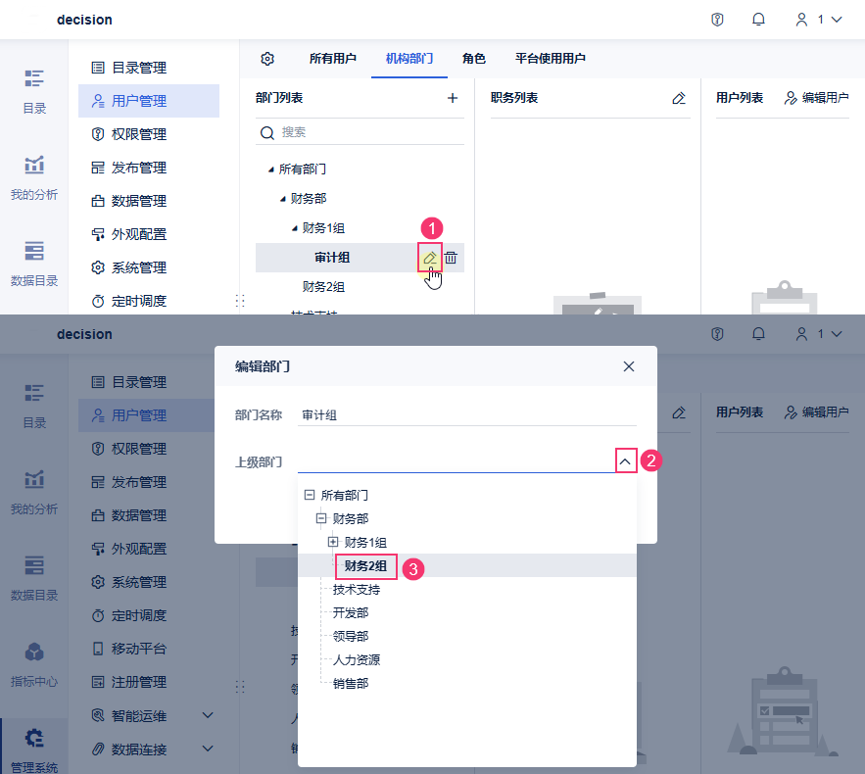Edit 职务列表 with the pencil icon
The width and height of the screenshot is (865, 774).
click(x=679, y=98)
